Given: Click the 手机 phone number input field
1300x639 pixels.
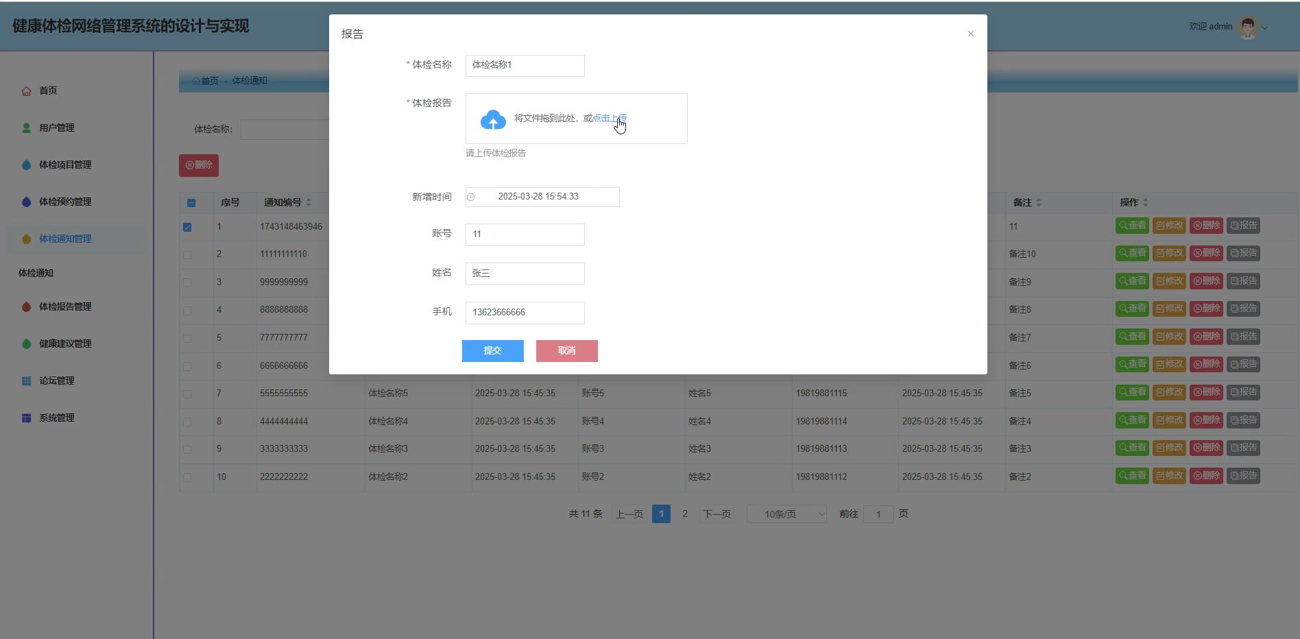Looking at the screenshot, I should click(525, 313).
